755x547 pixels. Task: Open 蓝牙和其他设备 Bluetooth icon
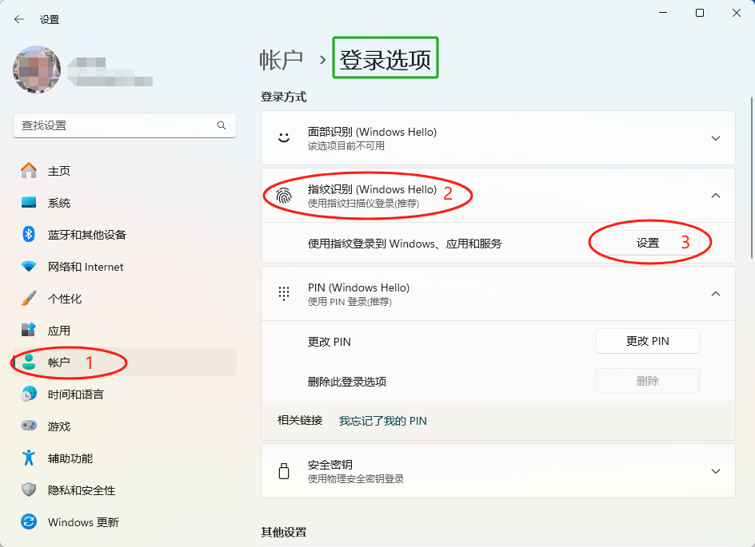[x=29, y=235]
